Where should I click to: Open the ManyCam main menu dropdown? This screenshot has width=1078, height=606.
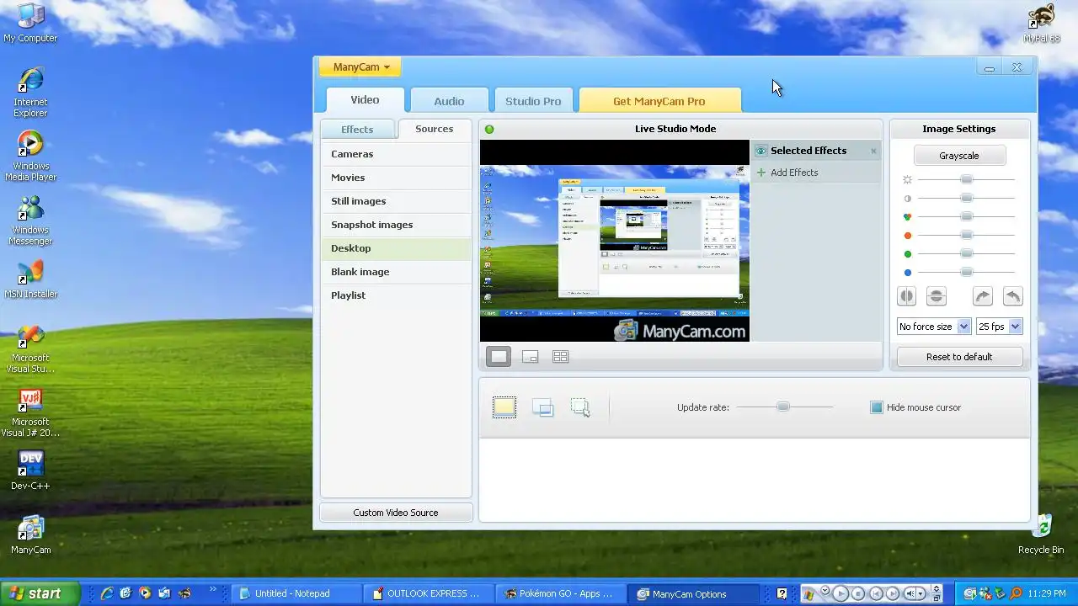[x=360, y=67]
